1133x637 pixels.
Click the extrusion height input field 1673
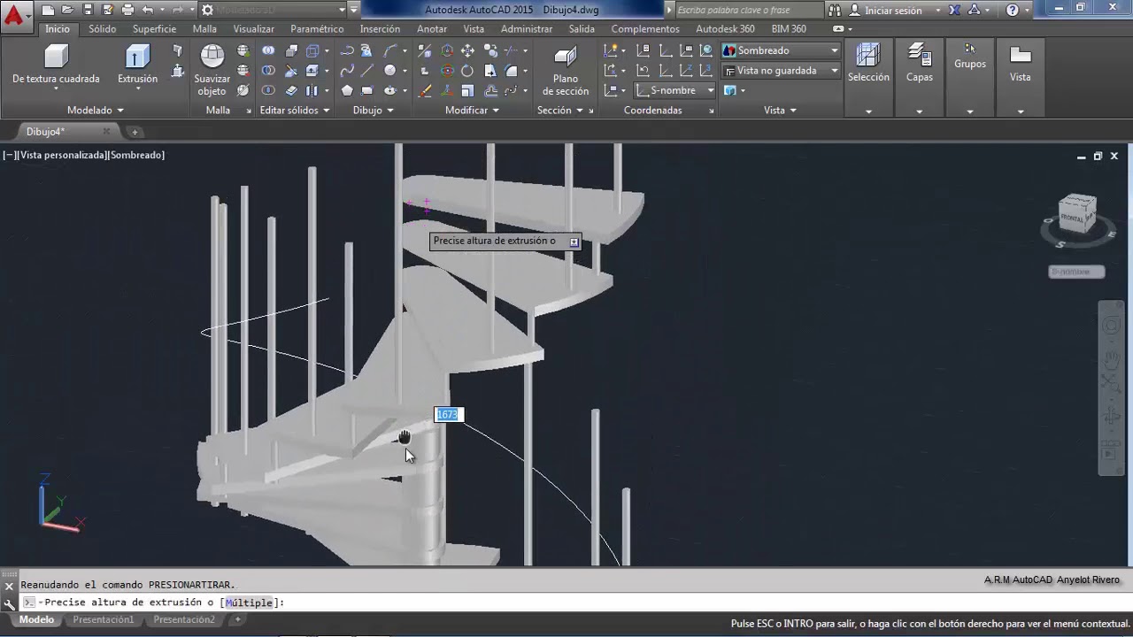[x=449, y=414]
